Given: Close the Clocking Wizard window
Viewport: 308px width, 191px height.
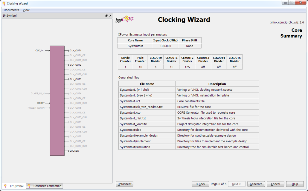Looking at the screenshot, I should 301,3.
